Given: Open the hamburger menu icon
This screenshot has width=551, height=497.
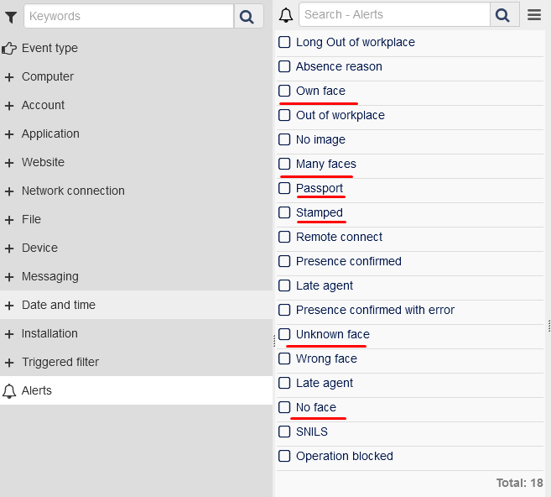Looking at the screenshot, I should tap(534, 15).
